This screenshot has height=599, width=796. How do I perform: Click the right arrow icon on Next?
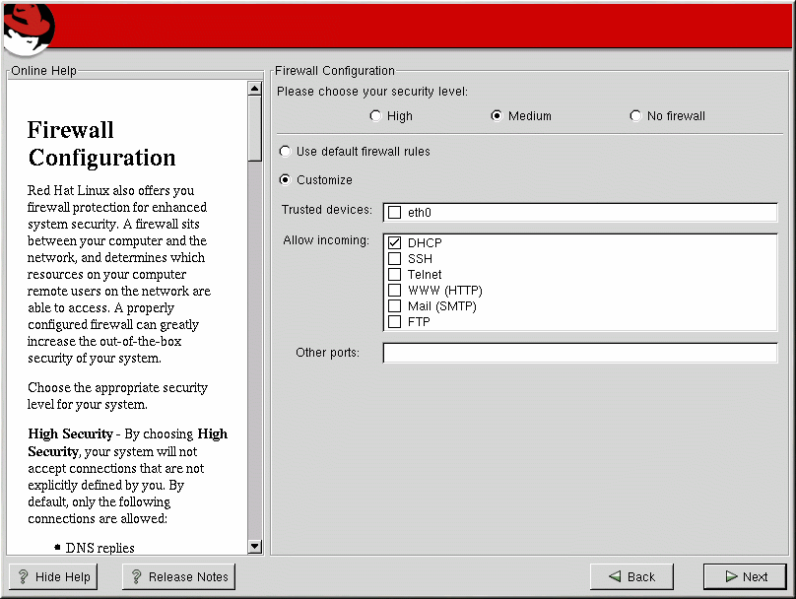tap(731, 576)
